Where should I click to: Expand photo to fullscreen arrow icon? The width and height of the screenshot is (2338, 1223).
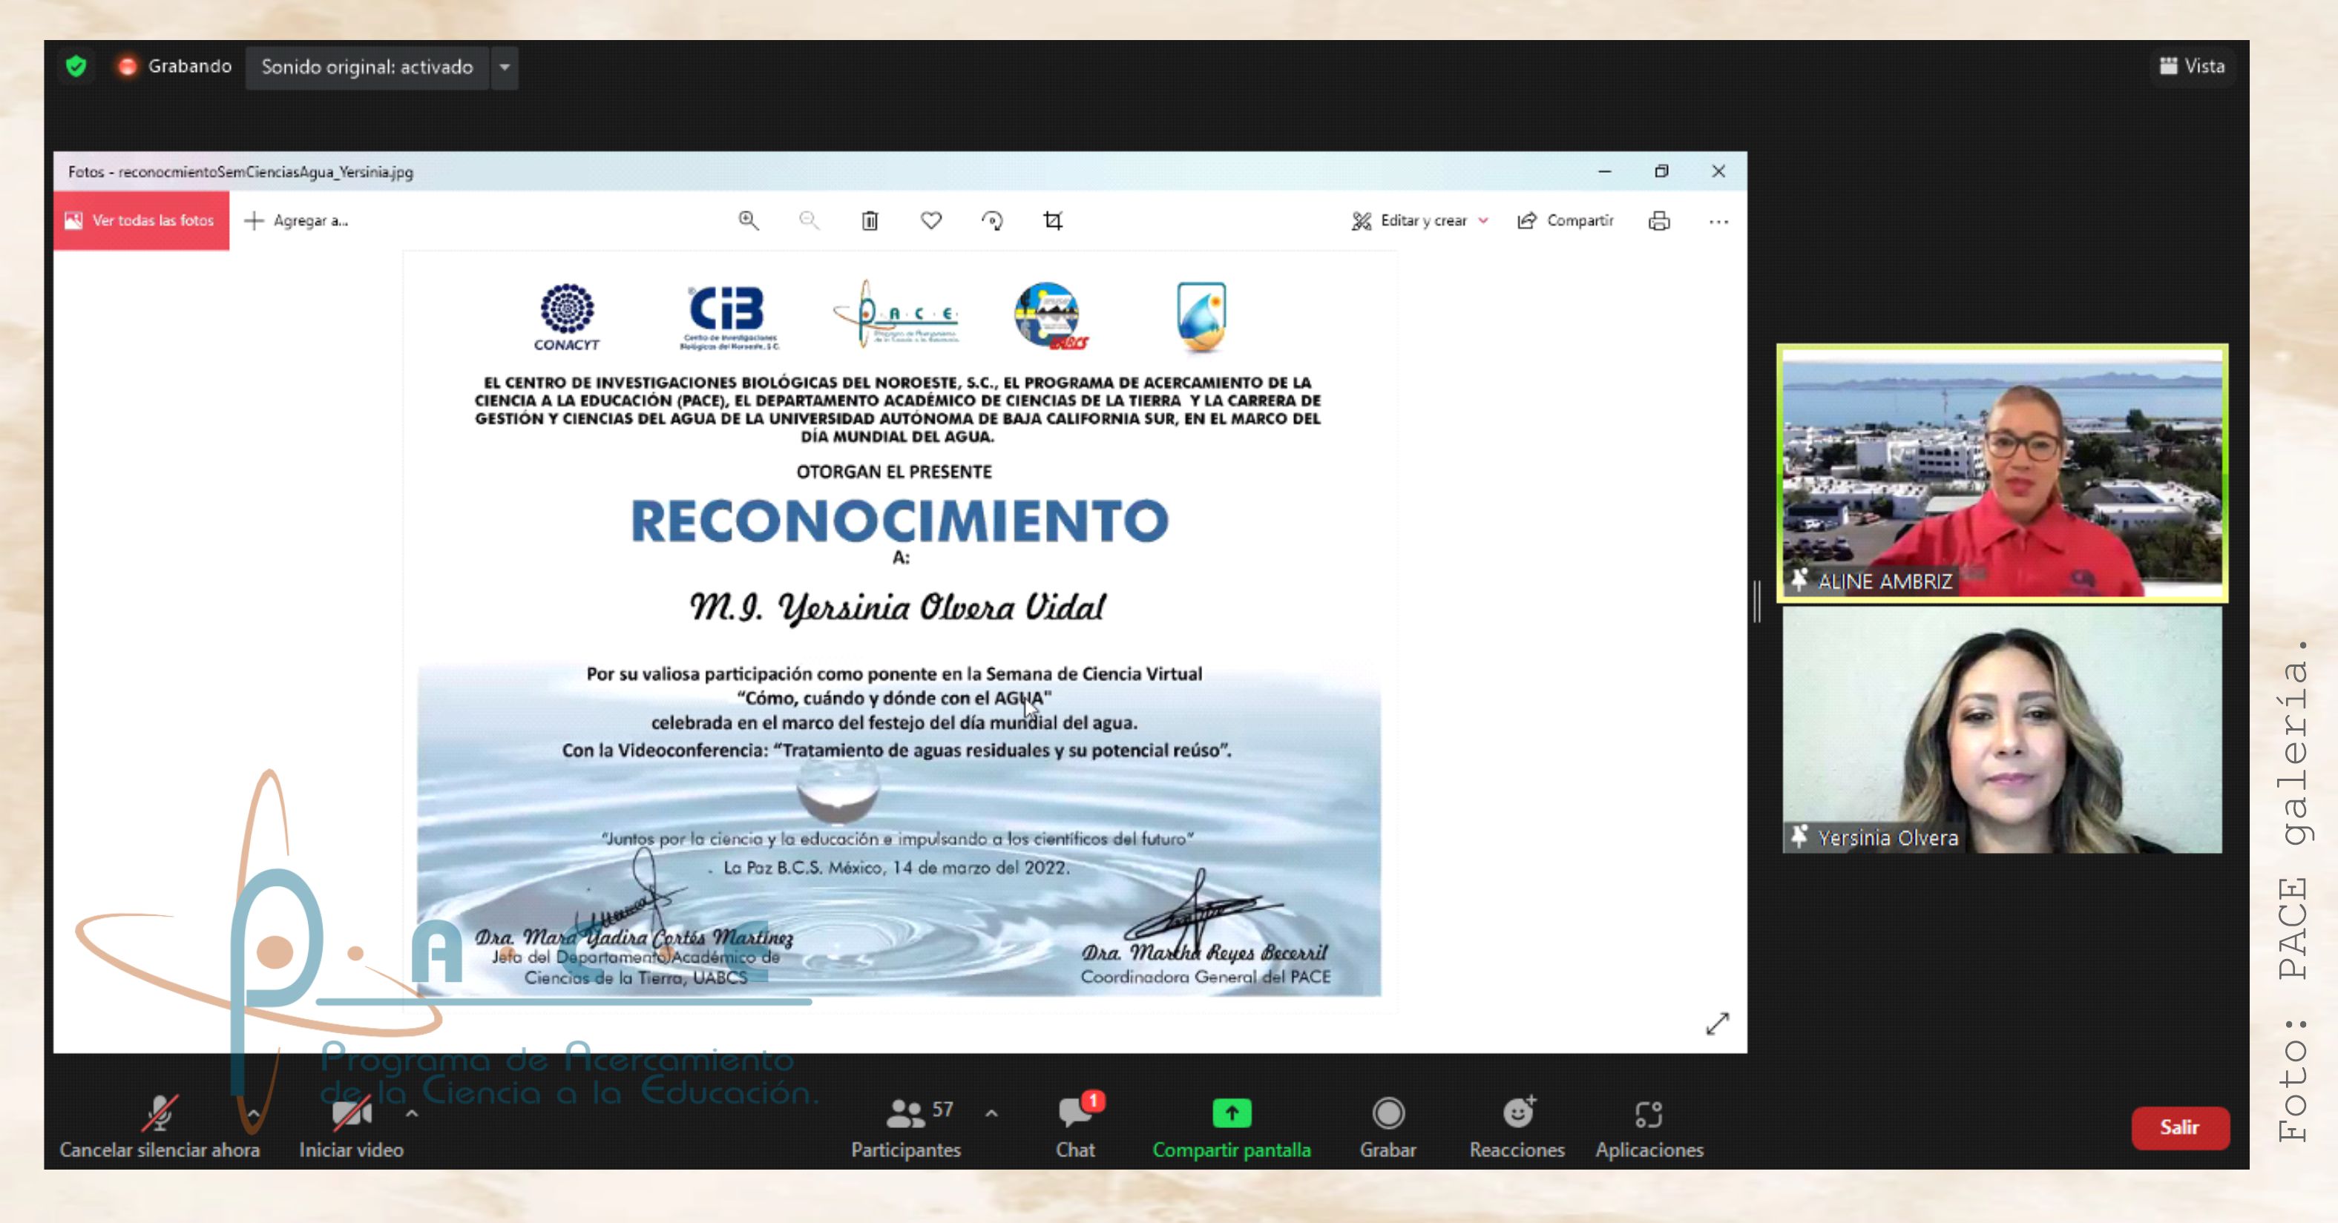pyautogui.click(x=1717, y=1023)
